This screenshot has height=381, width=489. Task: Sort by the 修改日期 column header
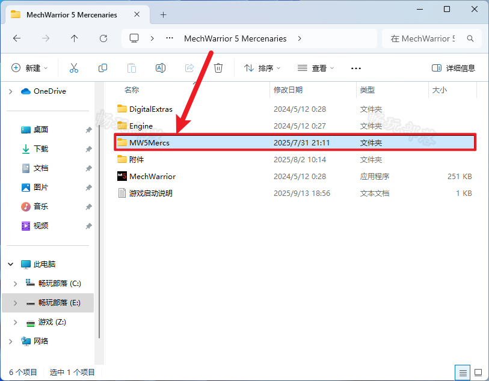288,90
